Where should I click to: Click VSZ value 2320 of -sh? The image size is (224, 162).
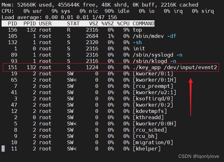point(92,43)
